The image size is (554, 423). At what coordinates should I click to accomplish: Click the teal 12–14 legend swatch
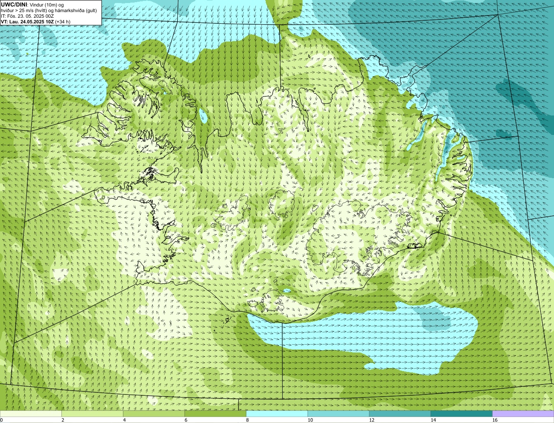pos(400,414)
